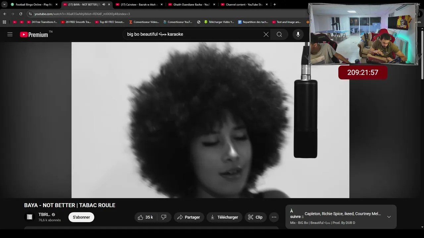Start voice search with the microphone

298,34
